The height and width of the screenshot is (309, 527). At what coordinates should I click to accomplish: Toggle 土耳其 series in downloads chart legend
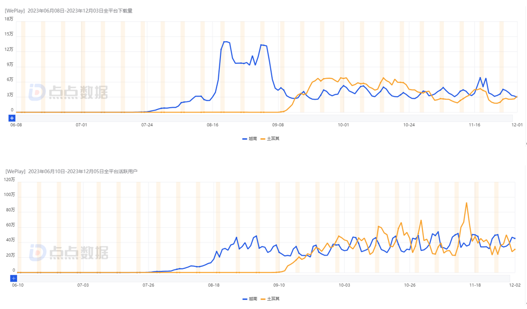270,138
